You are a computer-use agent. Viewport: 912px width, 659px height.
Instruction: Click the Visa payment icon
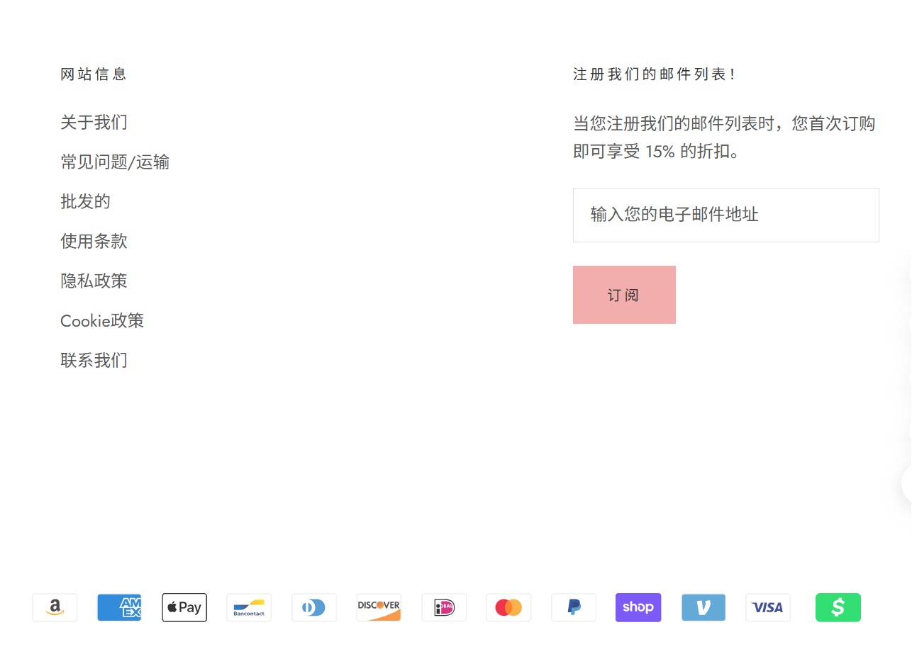[x=768, y=607]
